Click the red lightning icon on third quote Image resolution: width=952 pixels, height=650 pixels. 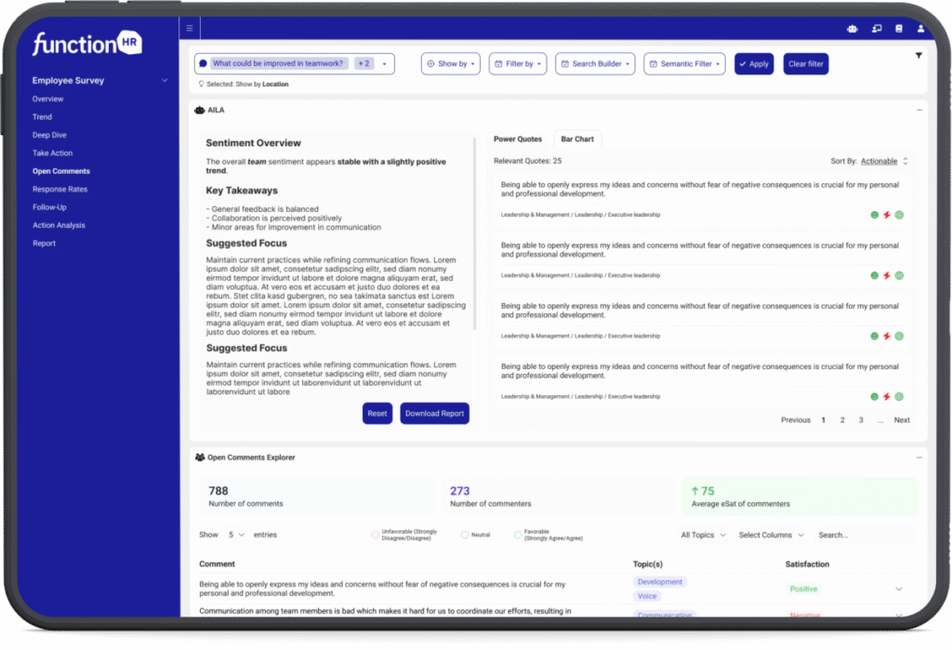click(887, 336)
